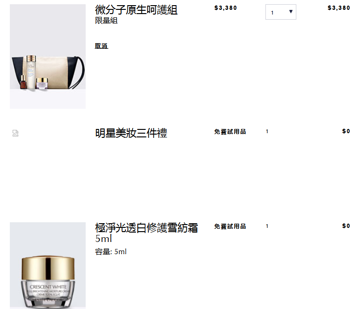Click the 極淨光透白修護雪紡霜 5ml product title
Image resolution: width=360 pixels, height=309 pixels.
147,233
